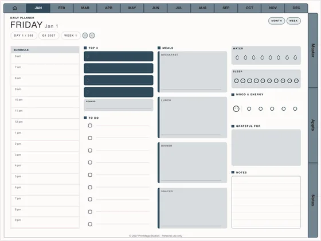Check the sixth To Do checkbox
This screenshot has width=321, height=241.
[90, 187]
